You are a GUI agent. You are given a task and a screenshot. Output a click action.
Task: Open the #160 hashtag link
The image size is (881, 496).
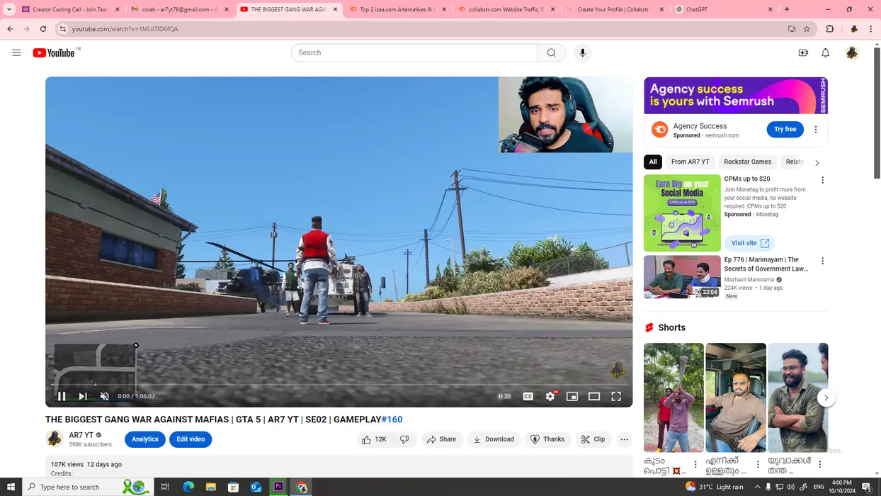(x=392, y=419)
